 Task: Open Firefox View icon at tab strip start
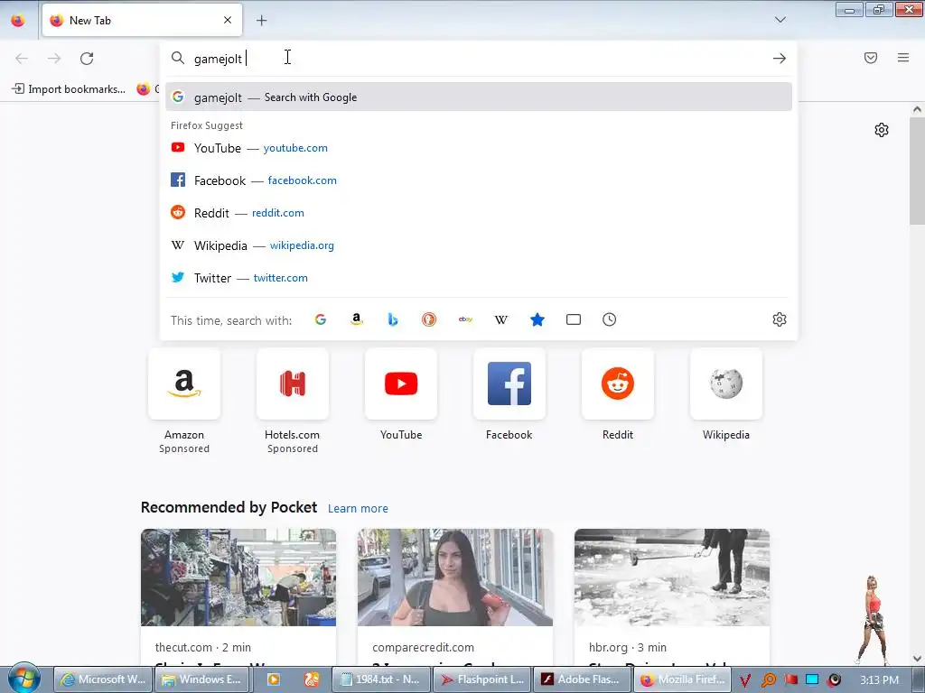[18, 21]
